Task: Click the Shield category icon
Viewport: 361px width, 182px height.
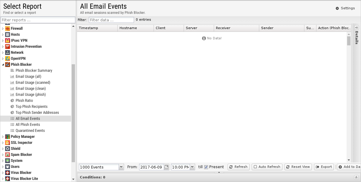Action: [x=7, y=148]
